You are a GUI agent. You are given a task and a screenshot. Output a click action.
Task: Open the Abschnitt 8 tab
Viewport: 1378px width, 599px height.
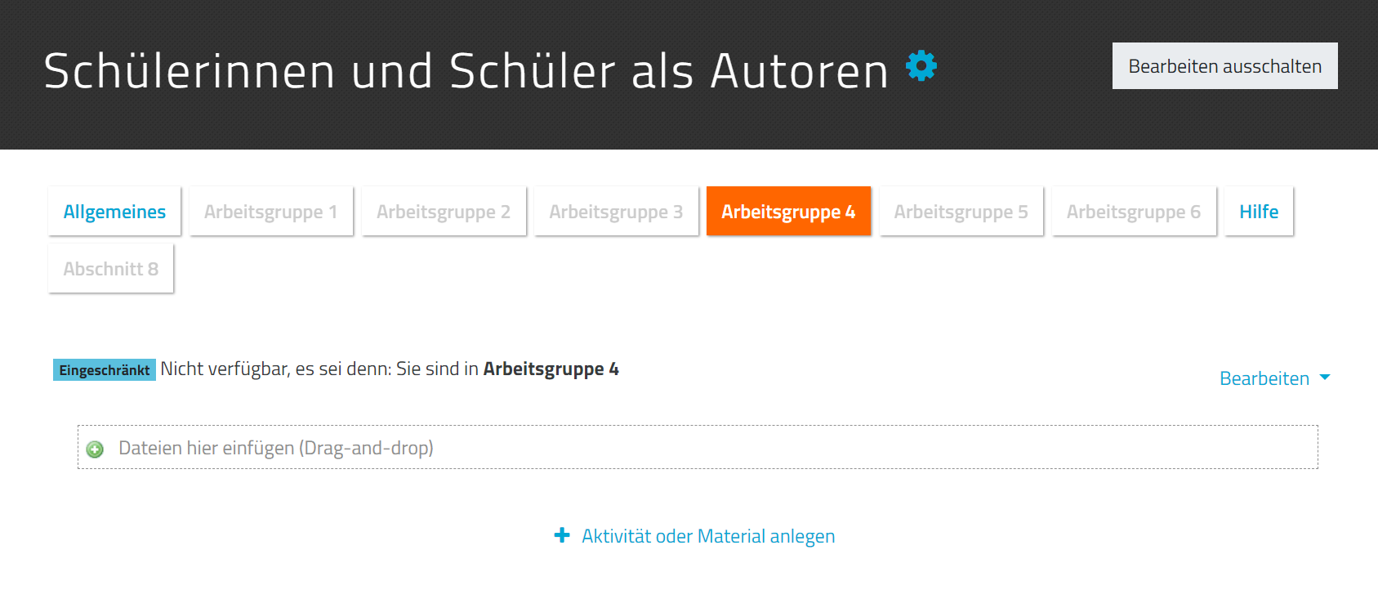pos(111,269)
